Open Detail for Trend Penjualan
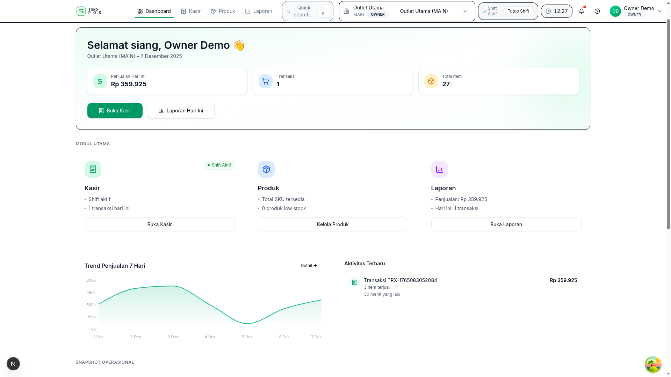The image size is (671, 377). (309, 266)
